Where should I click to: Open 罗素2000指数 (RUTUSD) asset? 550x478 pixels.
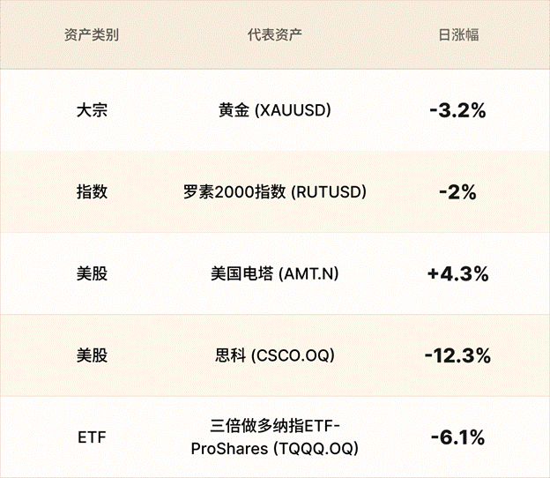(274, 191)
